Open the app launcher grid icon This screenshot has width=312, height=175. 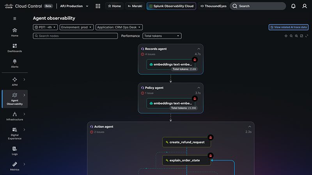point(98,6)
